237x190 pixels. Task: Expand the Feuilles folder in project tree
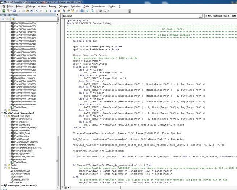pyautogui.click(x=5, y=165)
